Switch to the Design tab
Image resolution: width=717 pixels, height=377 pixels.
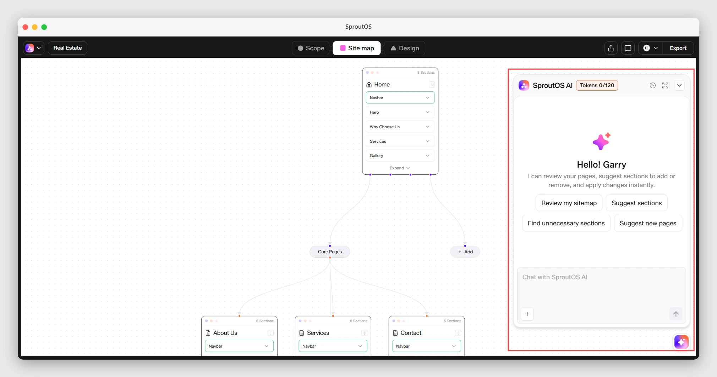[404, 48]
